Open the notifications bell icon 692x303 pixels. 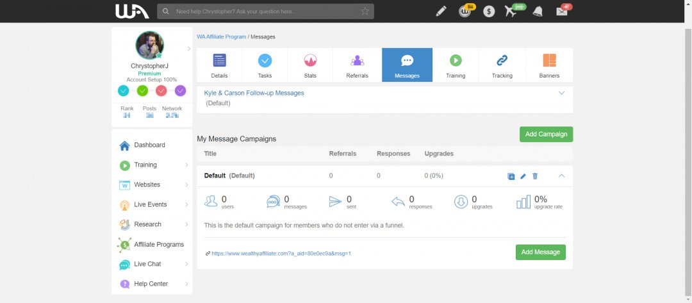click(537, 12)
